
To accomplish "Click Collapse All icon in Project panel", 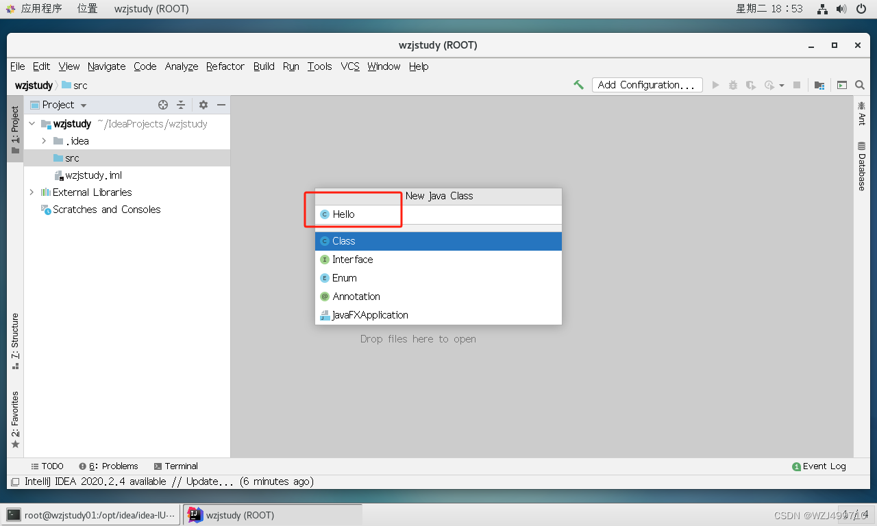I will 181,105.
